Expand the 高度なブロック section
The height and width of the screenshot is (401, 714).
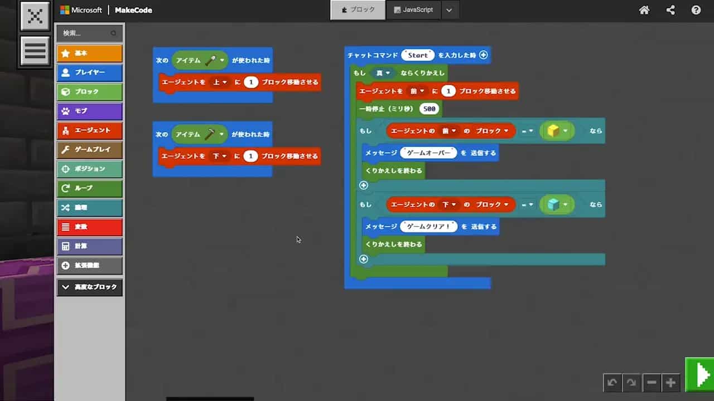tap(90, 287)
